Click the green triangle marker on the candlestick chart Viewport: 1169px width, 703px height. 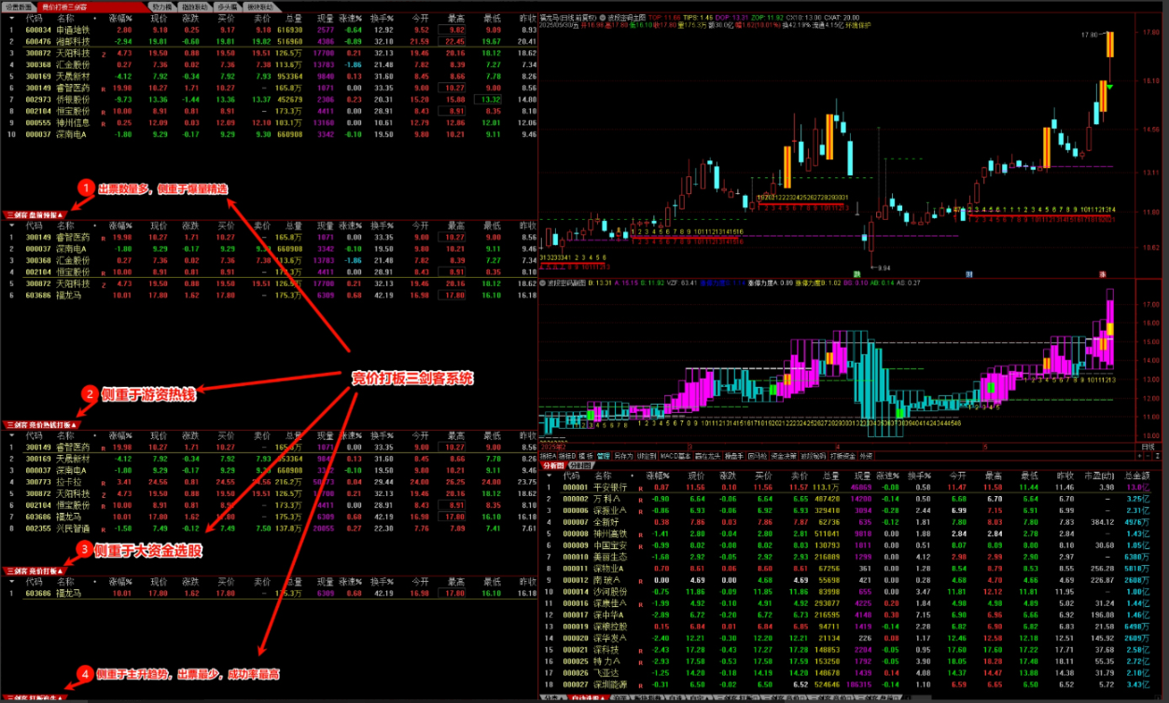pyautogui.click(x=1109, y=86)
